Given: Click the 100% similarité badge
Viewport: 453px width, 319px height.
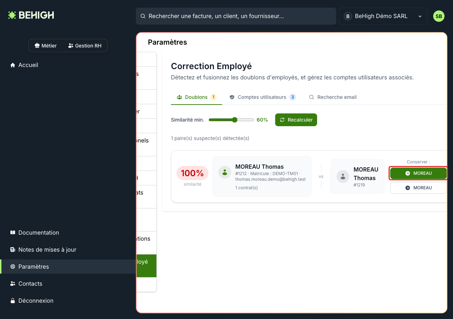Looking at the screenshot, I should (193, 173).
